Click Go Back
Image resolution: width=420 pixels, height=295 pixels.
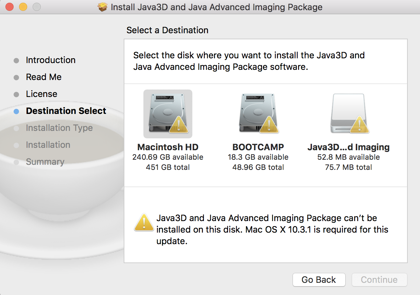click(x=318, y=280)
